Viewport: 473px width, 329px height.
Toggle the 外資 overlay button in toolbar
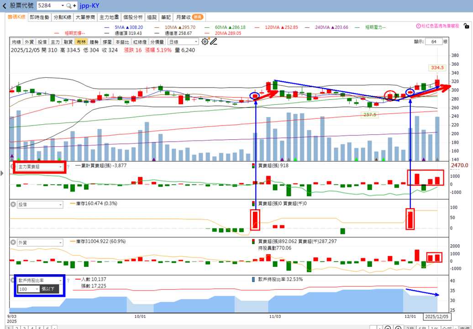pyautogui.click(x=29, y=42)
